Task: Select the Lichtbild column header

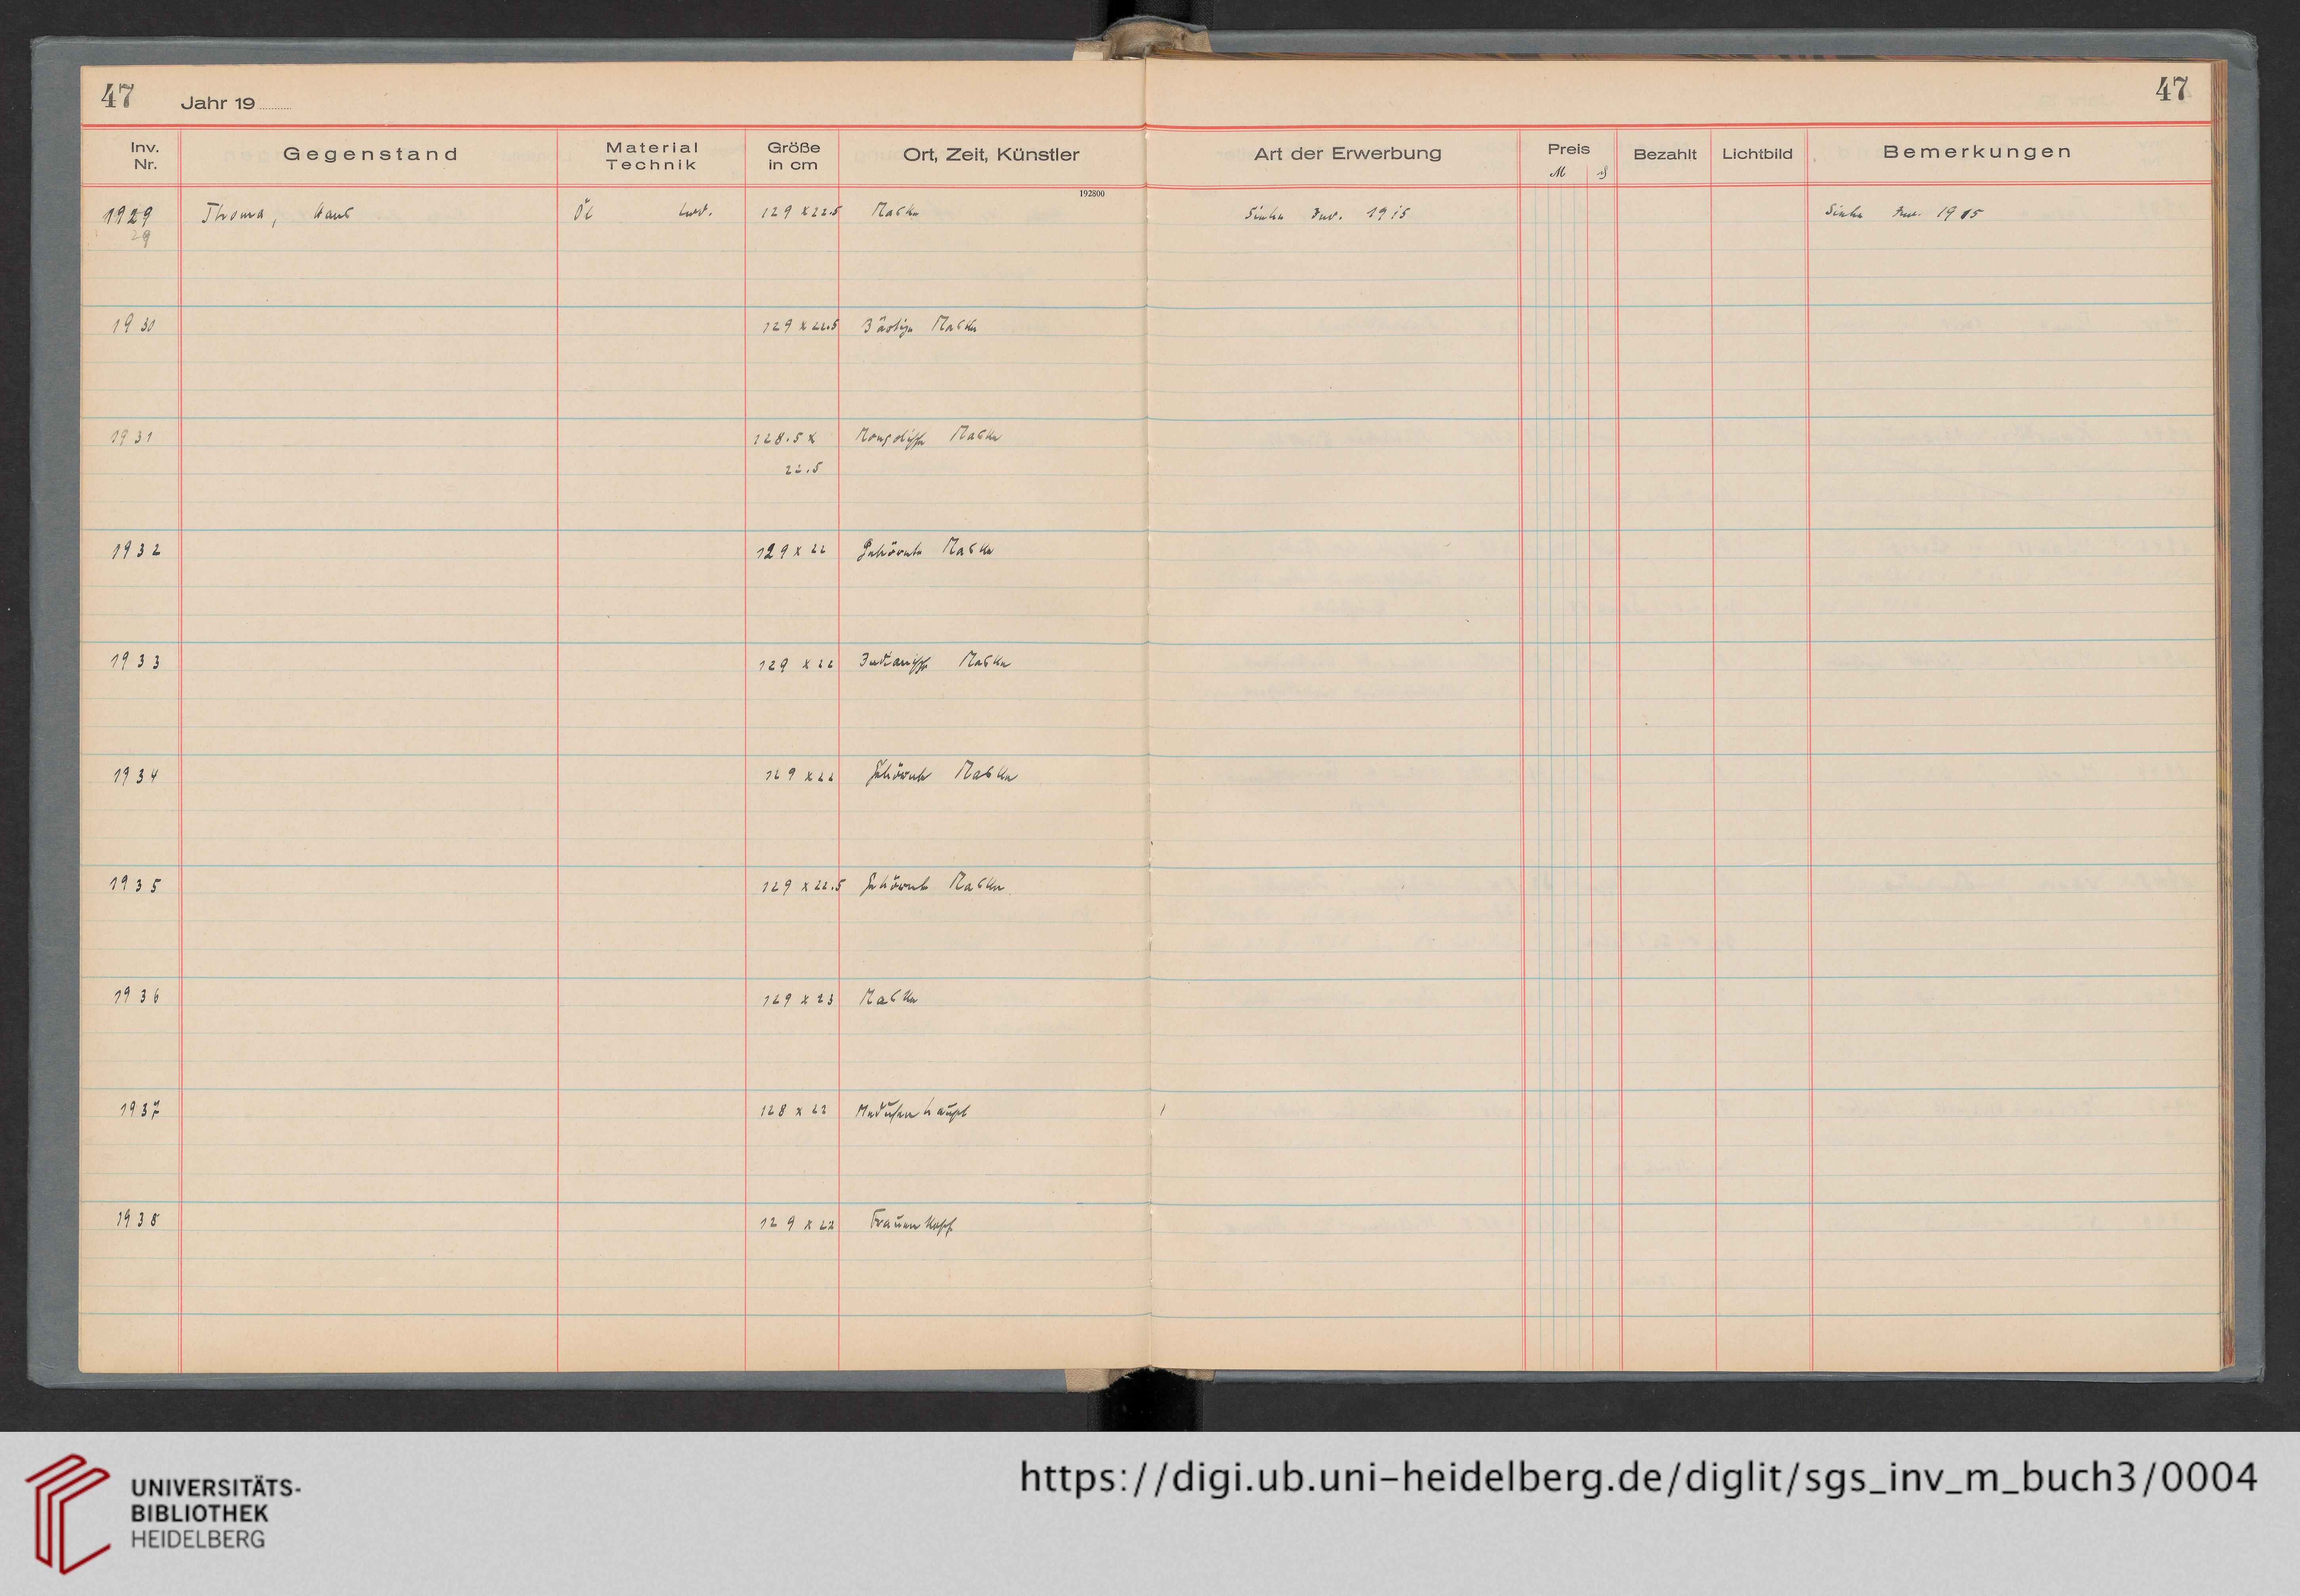Action: coord(1757,154)
